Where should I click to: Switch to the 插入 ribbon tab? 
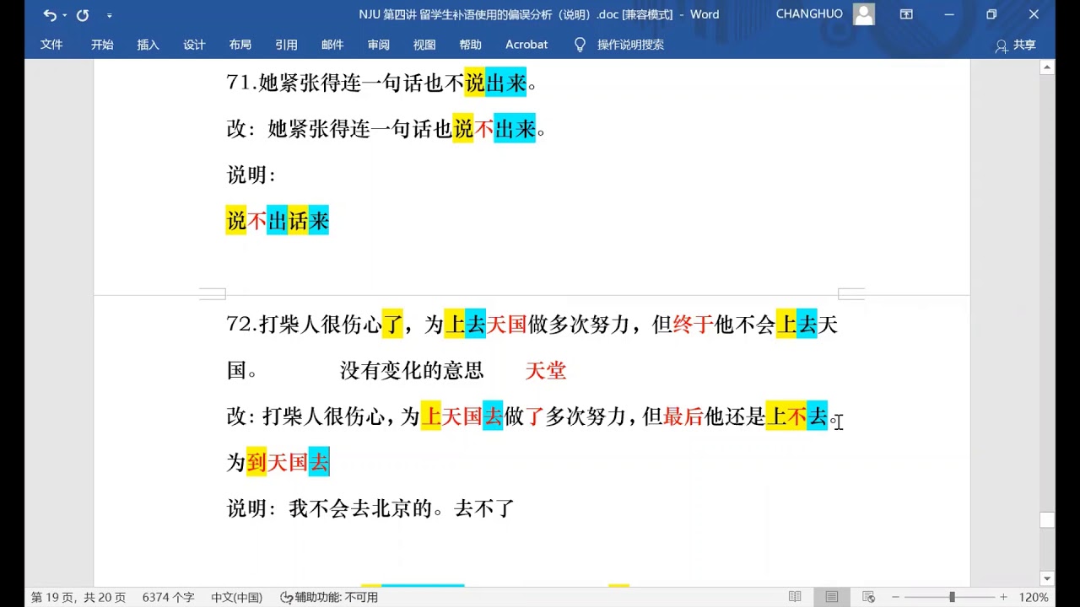pos(148,45)
